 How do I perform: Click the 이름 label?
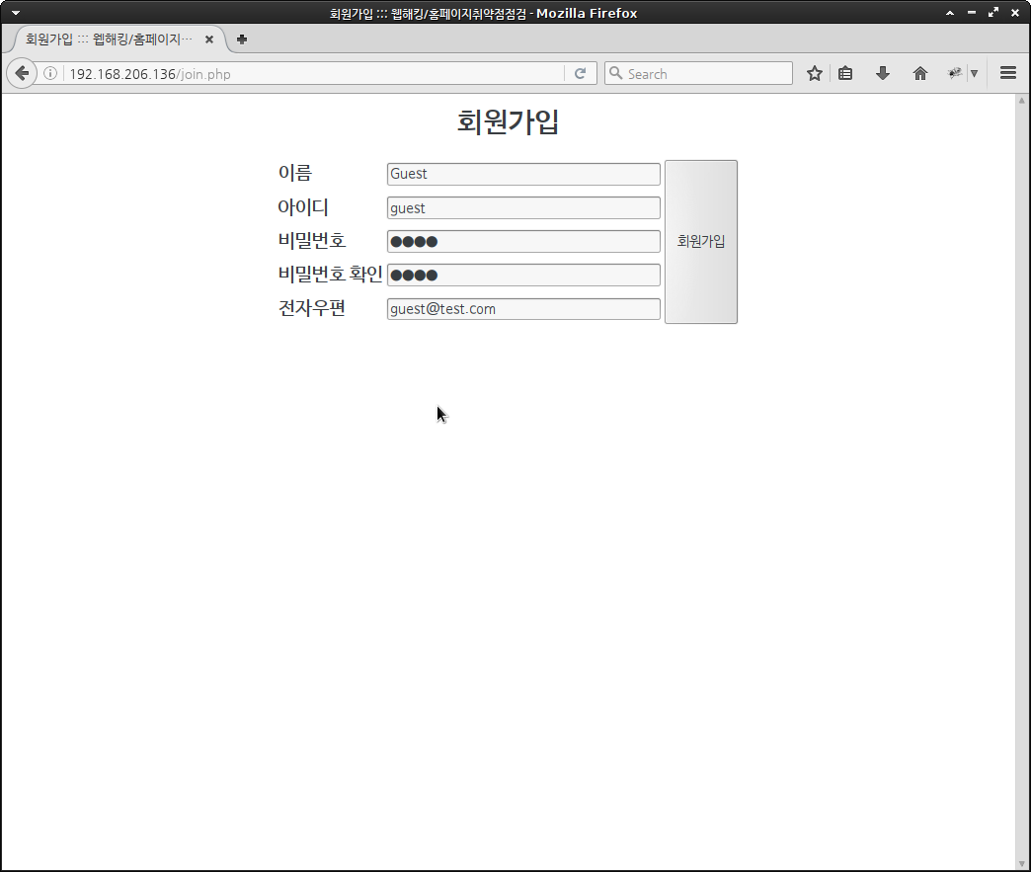point(295,173)
